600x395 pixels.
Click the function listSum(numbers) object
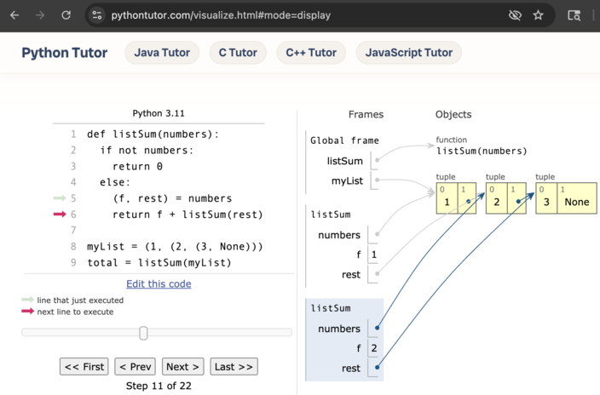482,151
